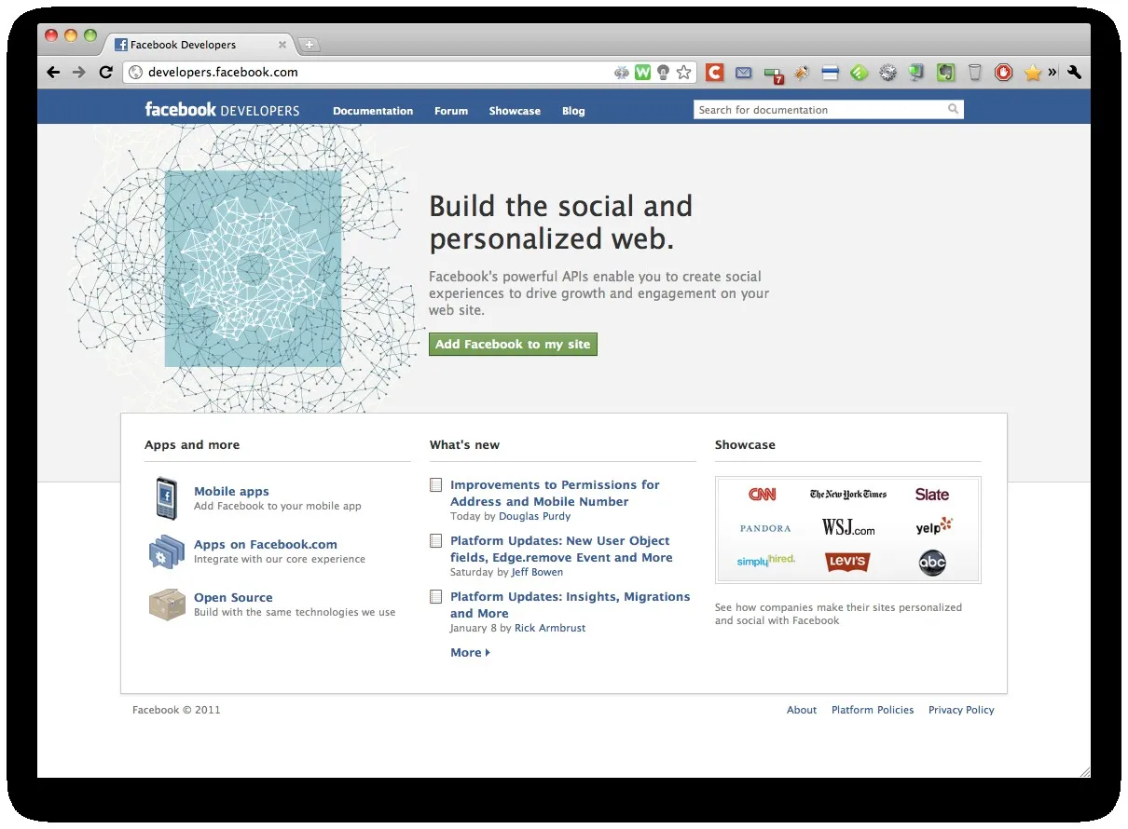Open author Douglas Purdy's link
This screenshot has height=829, width=1128.
click(x=535, y=516)
